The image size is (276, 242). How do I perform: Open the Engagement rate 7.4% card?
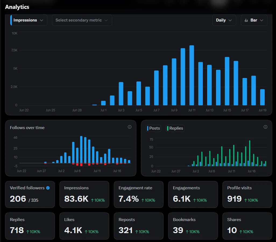(x=139, y=194)
